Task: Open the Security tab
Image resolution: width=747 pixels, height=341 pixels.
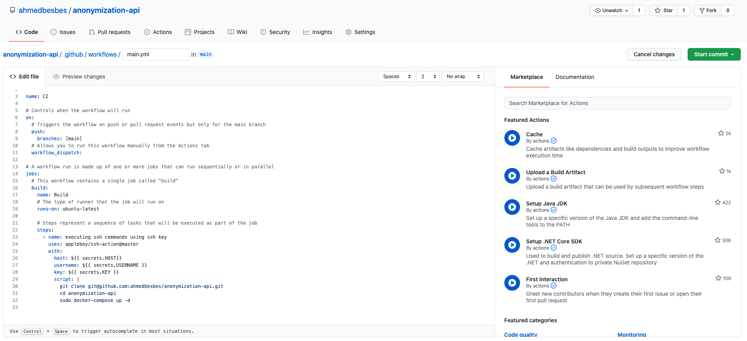Action: (x=275, y=32)
